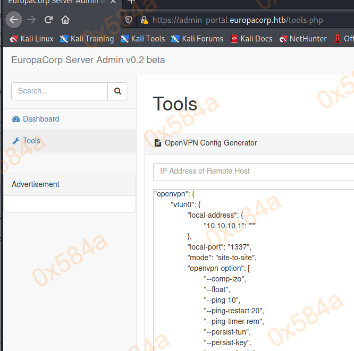This screenshot has height=351, width=354.
Task: Select the Tools sidebar item
Action: point(31,141)
